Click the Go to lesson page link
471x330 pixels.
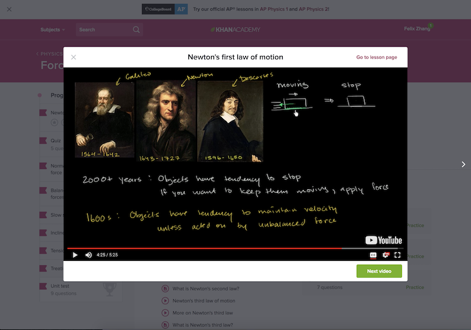tap(376, 57)
